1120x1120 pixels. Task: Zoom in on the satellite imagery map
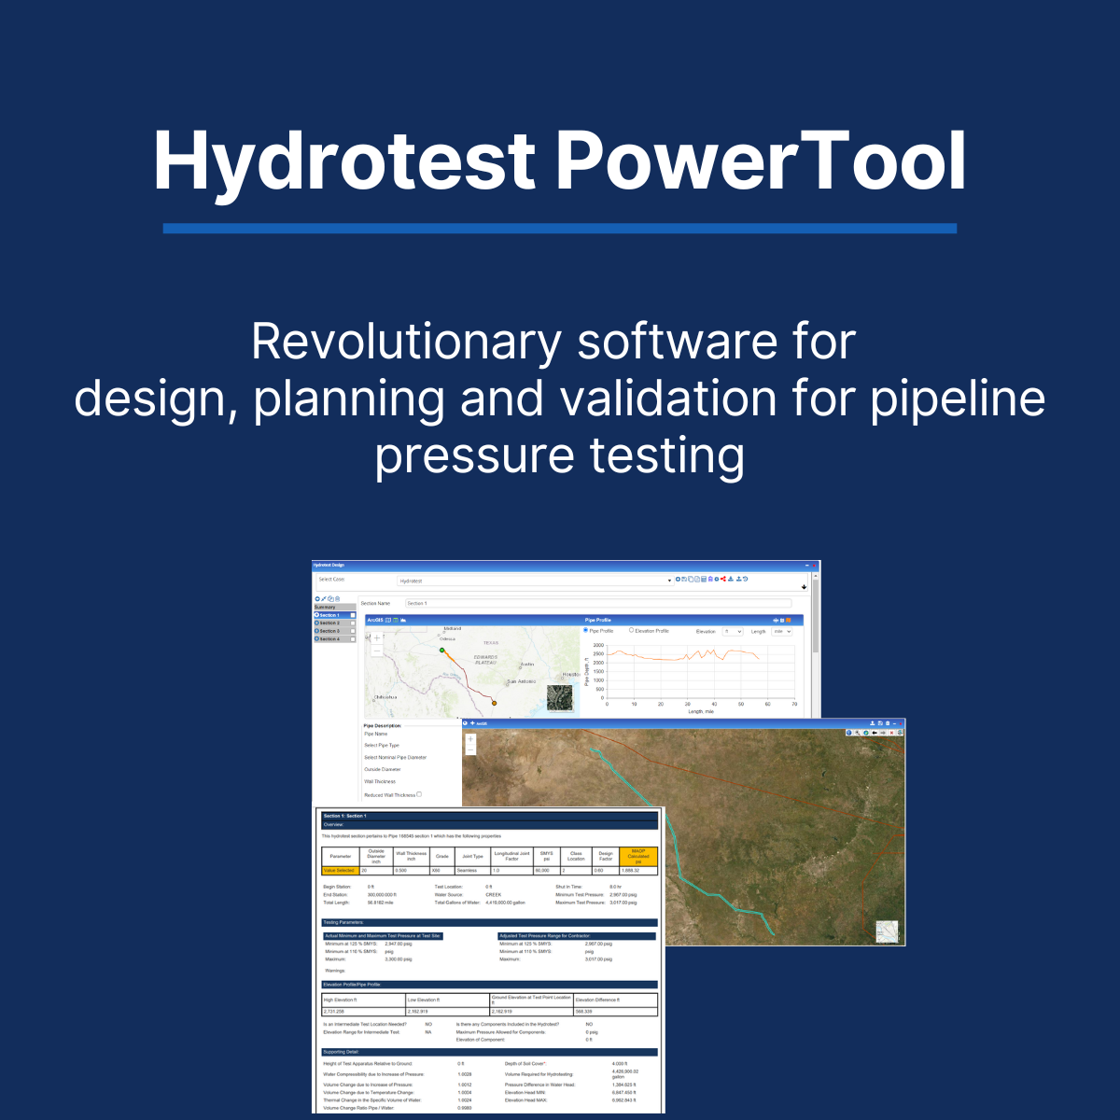470,739
